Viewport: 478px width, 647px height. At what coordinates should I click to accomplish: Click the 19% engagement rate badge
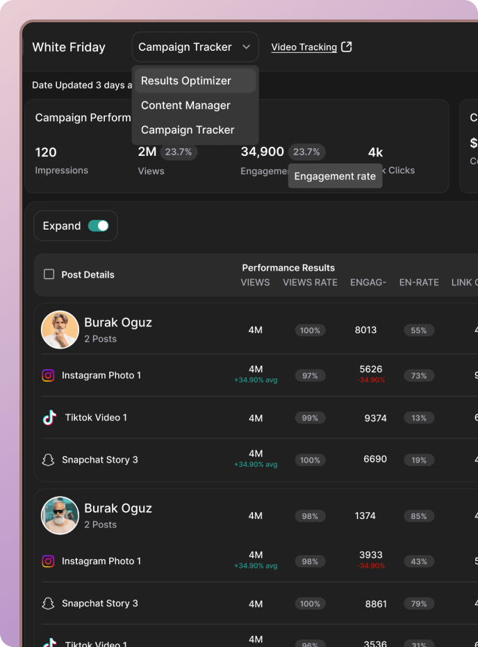coord(419,460)
